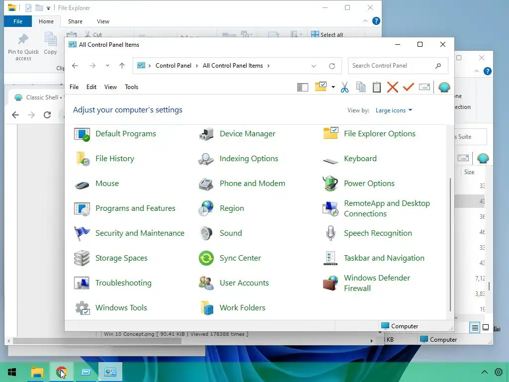Click Cut scissors icon in Control Panel toolbar
Image resolution: width=509 pixels, height=382 pixels.
(345, 87)
